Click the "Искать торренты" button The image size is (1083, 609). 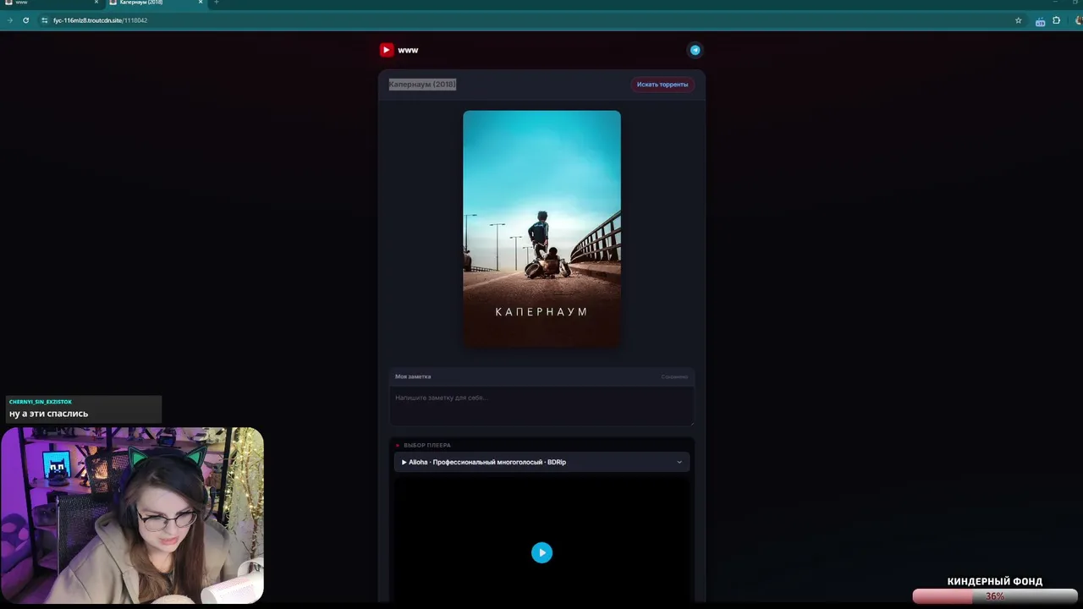click(x=662, y=85)
